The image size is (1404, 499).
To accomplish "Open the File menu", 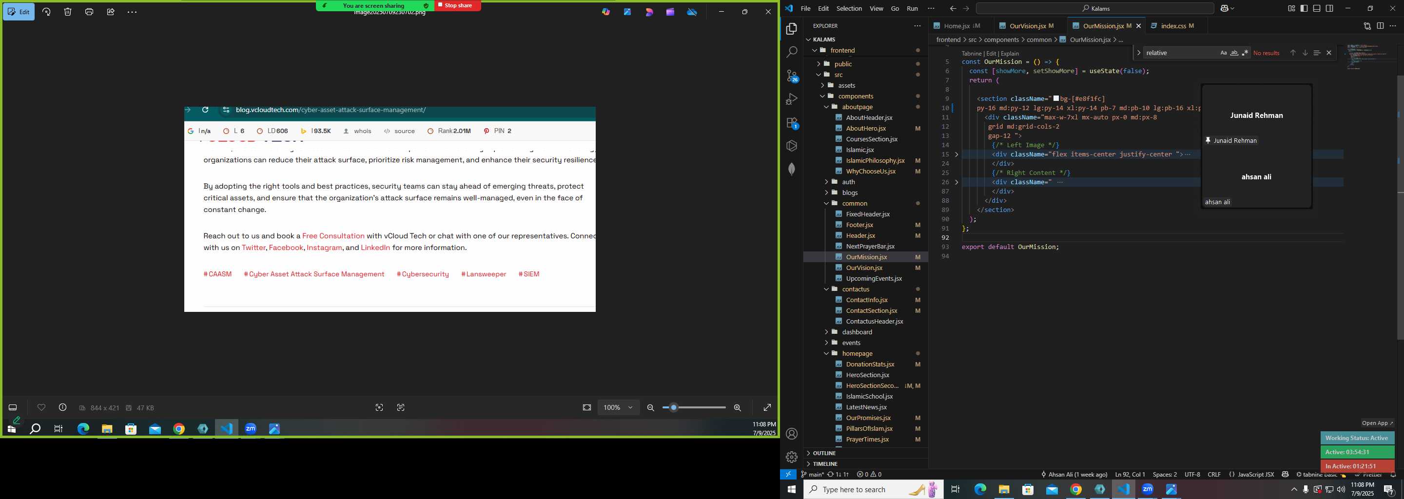I will point(805,9).
